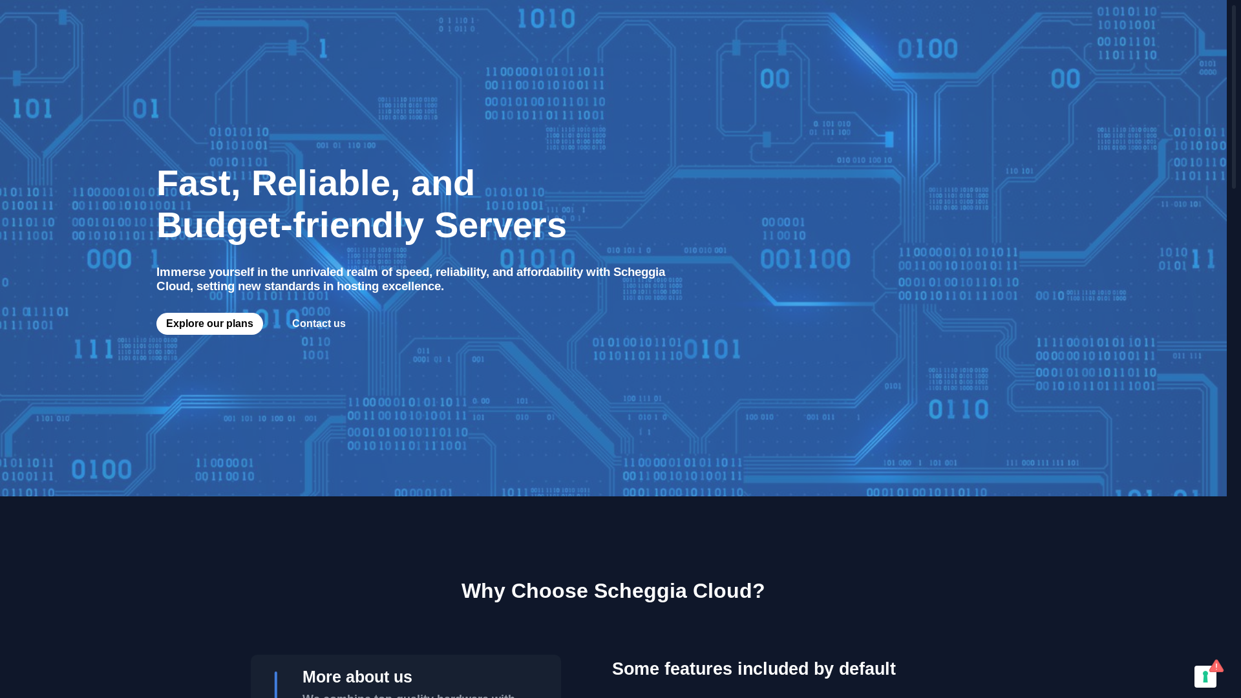Click the 'Why Choose Scheggia Cloud?' heading
The height and width of the screenshot is (698, 1241).
click(x=613, y=591)
